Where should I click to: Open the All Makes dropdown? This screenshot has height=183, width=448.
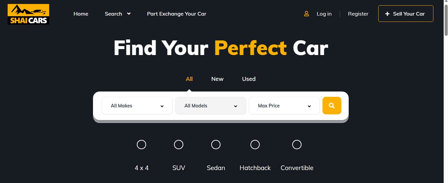click(x=137, y=106)
